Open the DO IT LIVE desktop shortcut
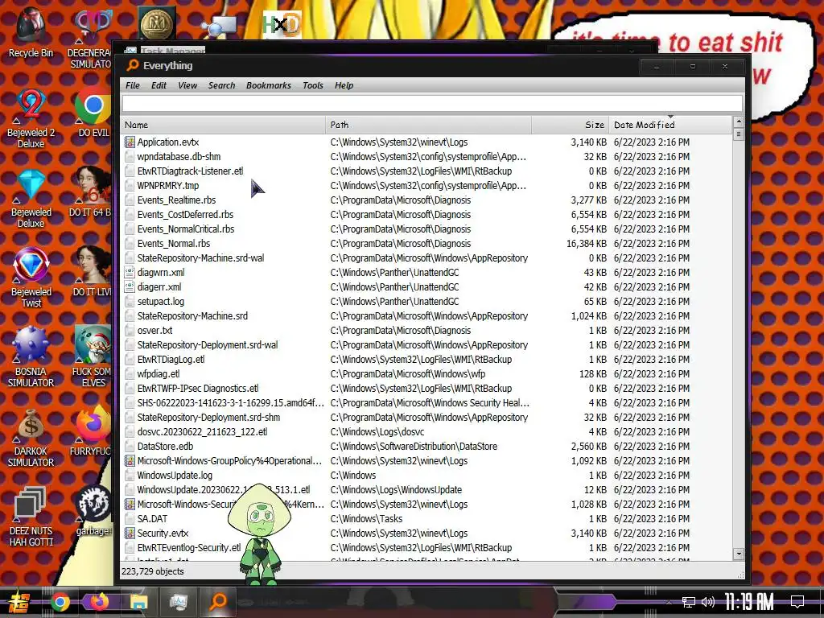 92,271
